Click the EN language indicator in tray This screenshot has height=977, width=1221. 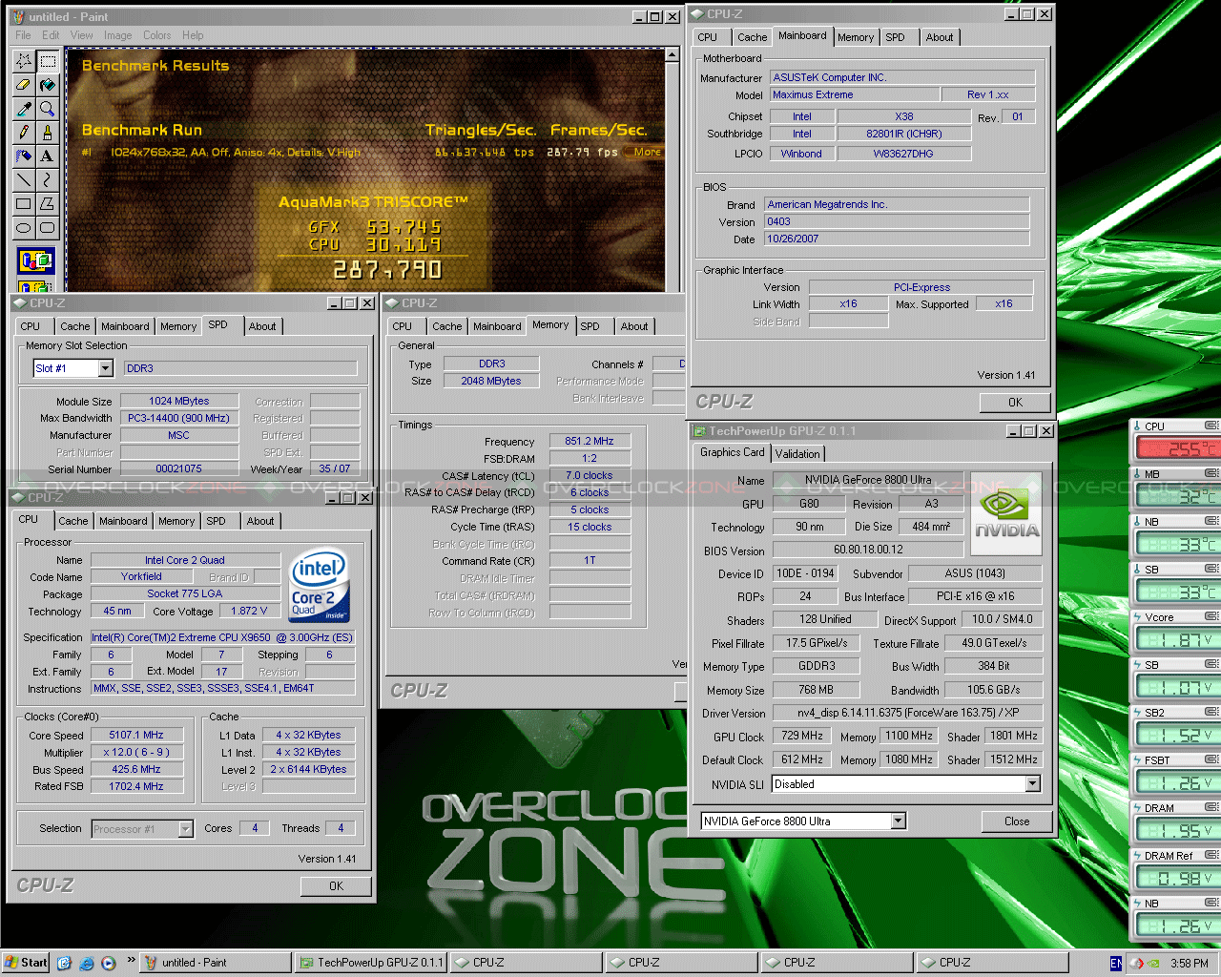(1116, 963)
